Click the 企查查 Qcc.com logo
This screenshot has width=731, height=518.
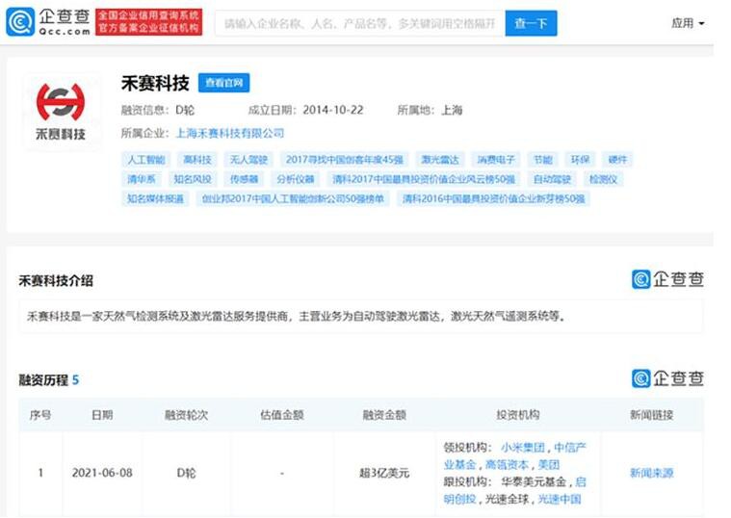[x=48, y=22]
